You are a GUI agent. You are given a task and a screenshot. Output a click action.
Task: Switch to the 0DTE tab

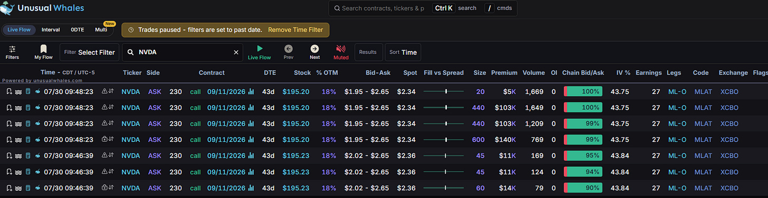coord(77,30)
